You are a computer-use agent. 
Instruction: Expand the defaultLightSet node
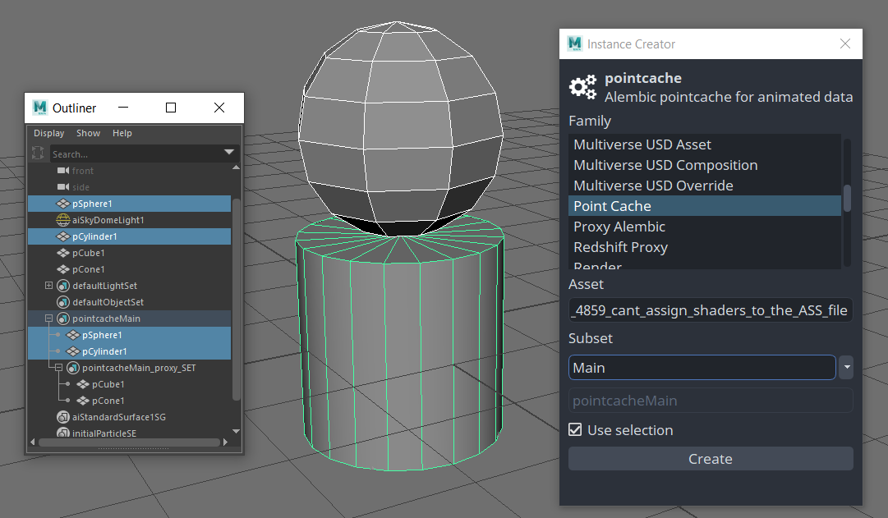pyautogui.click(x=49, y=286)
